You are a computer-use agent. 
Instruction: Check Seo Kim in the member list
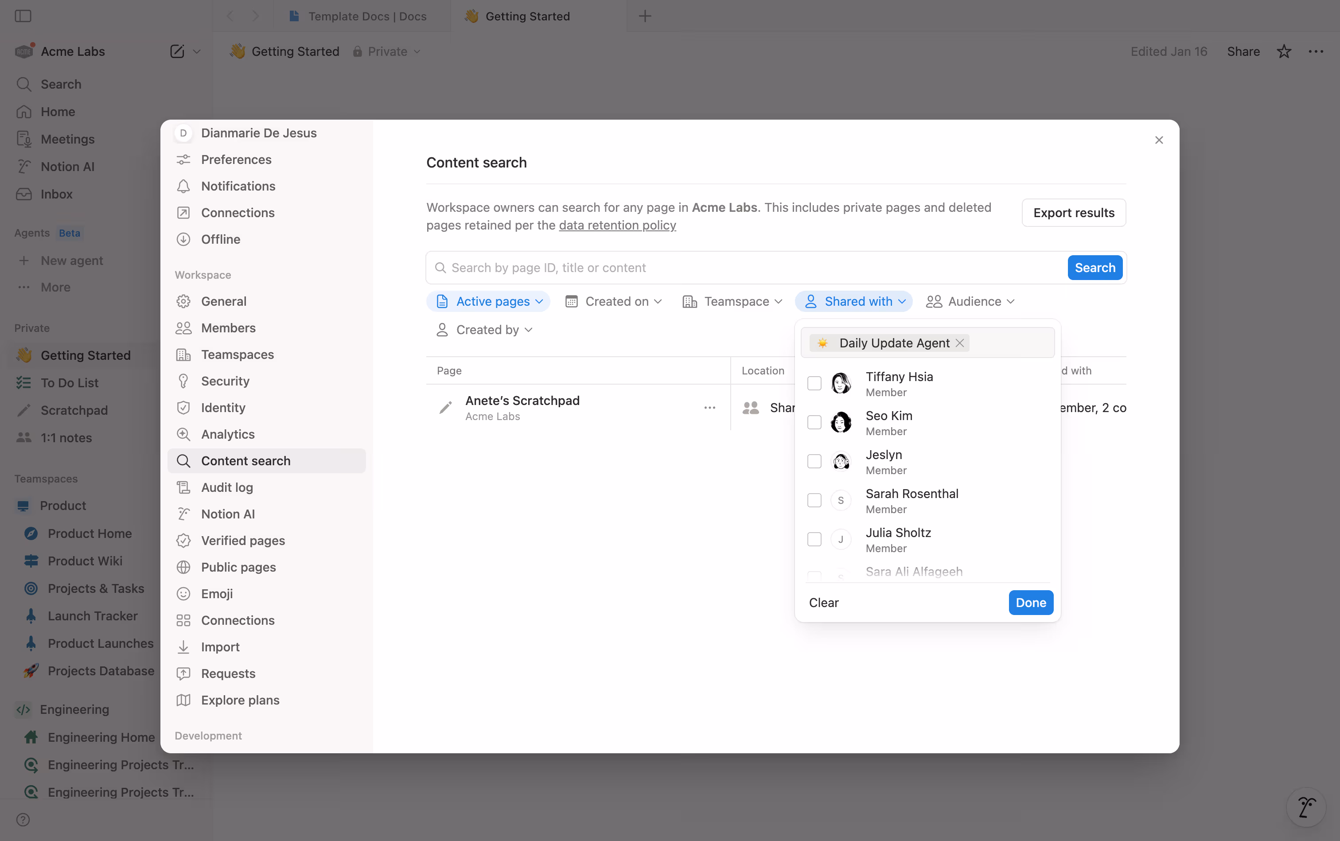tap(814, 422)
